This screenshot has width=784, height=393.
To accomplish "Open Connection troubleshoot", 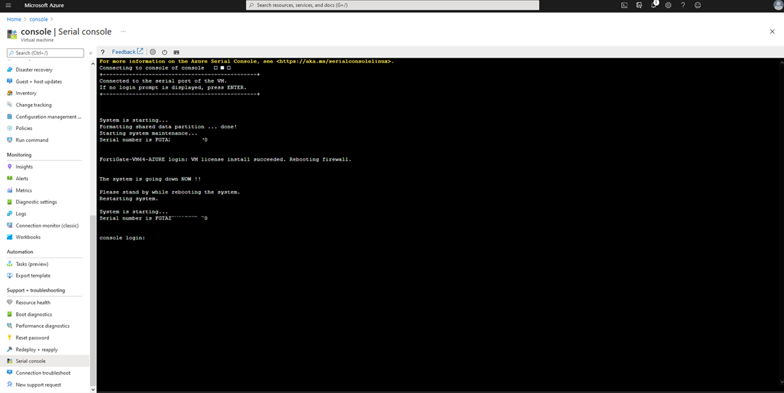I will tap(45, 373).
